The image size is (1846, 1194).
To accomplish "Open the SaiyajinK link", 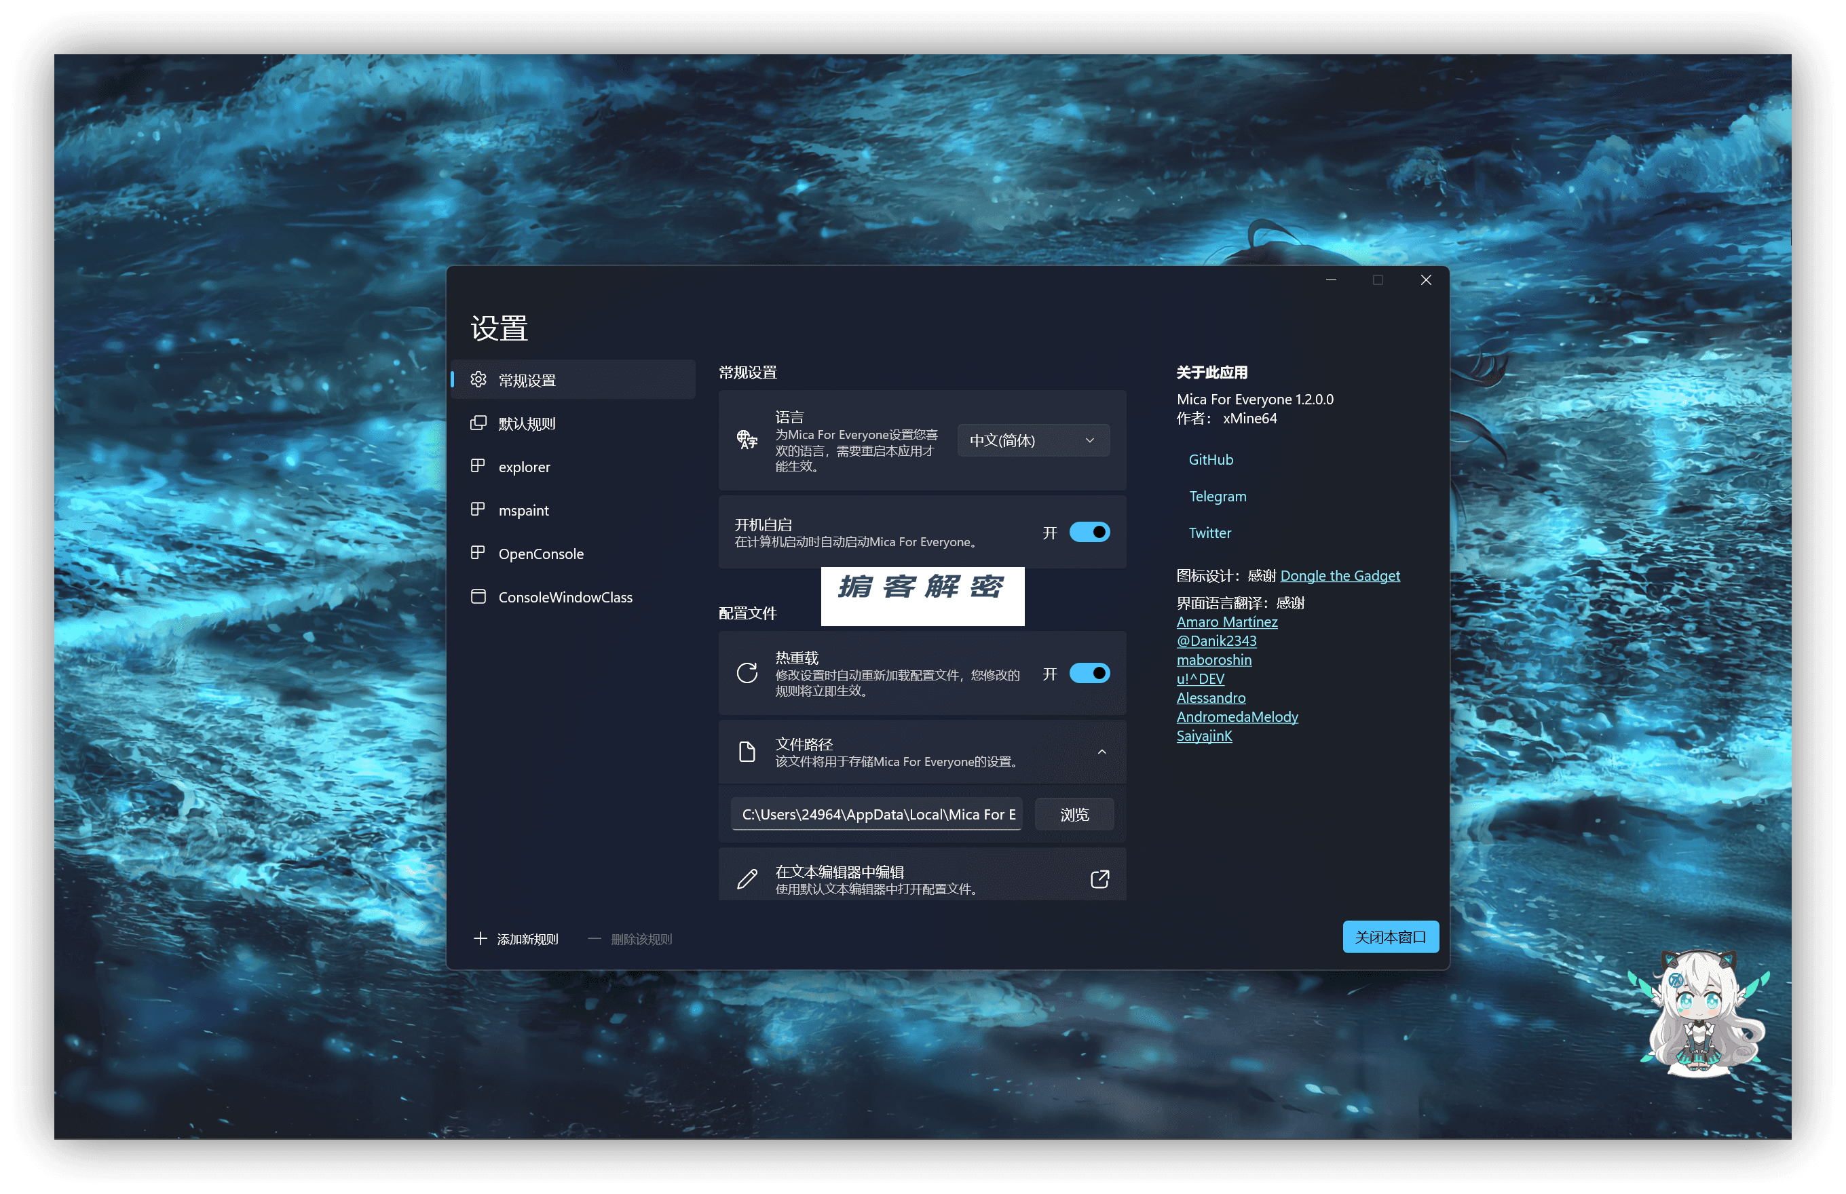I will pos(1203,735).
